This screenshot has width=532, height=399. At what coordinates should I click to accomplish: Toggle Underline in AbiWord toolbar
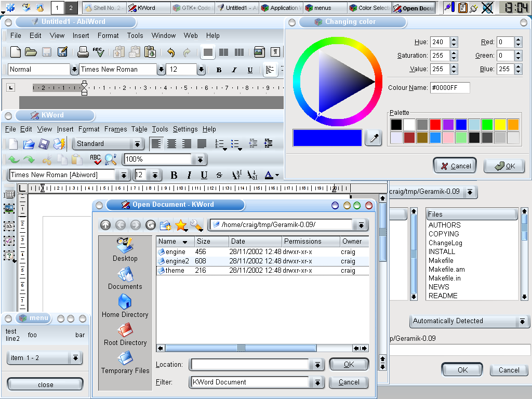point(250,70)
